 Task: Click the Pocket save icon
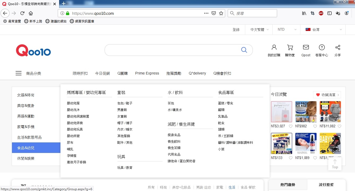coord(214,13)
